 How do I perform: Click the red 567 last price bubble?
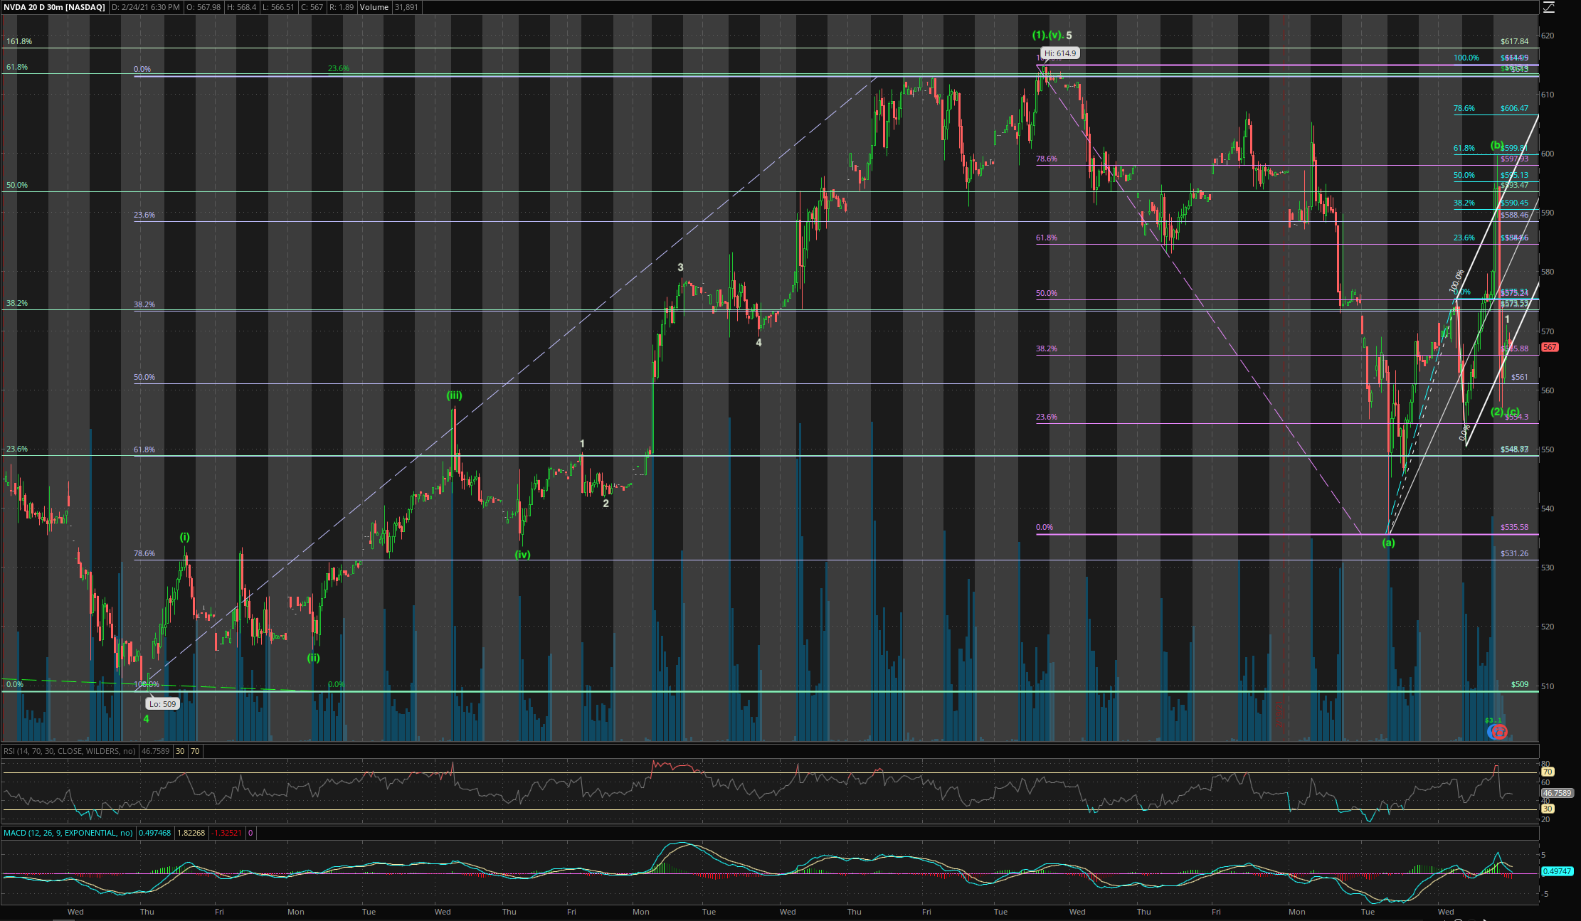pyautogui.click(x=1550, y=347)
